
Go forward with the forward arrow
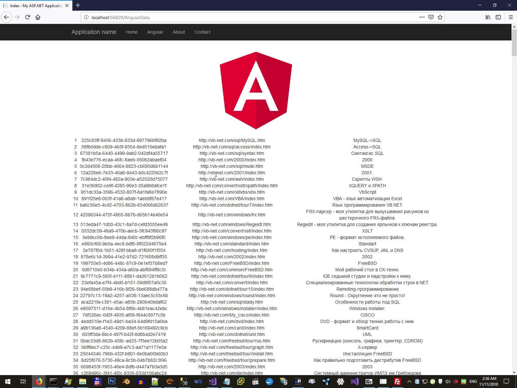tap(17, 17)
